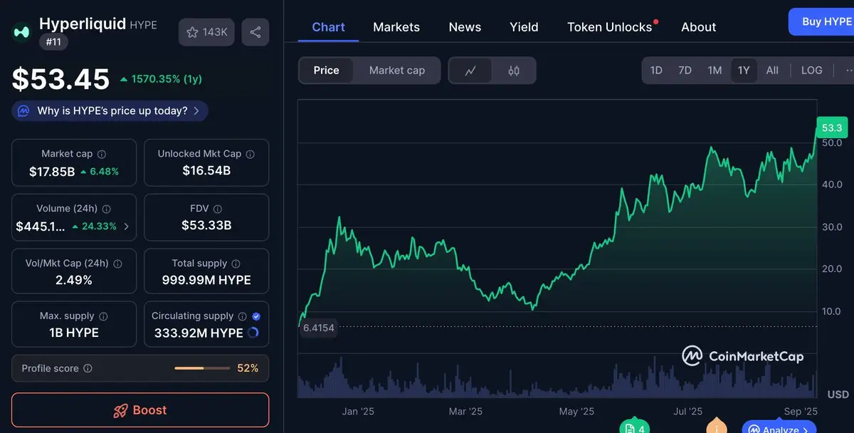Click the $53.45 price value
This screenshot has width=854, height=433.
pos(61,79)
